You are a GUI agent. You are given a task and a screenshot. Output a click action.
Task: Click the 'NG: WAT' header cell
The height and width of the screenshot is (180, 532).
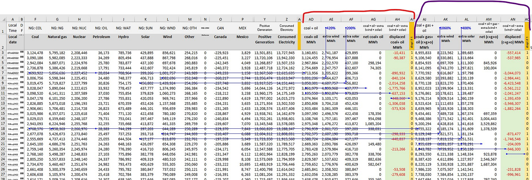123,28
